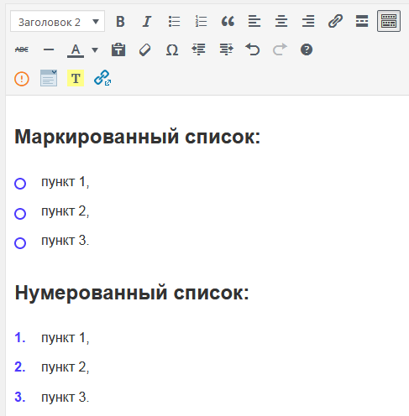Screen dimensions: 409x416
Task: Open the text color picker arrow
Action: [x=95, y=50]
